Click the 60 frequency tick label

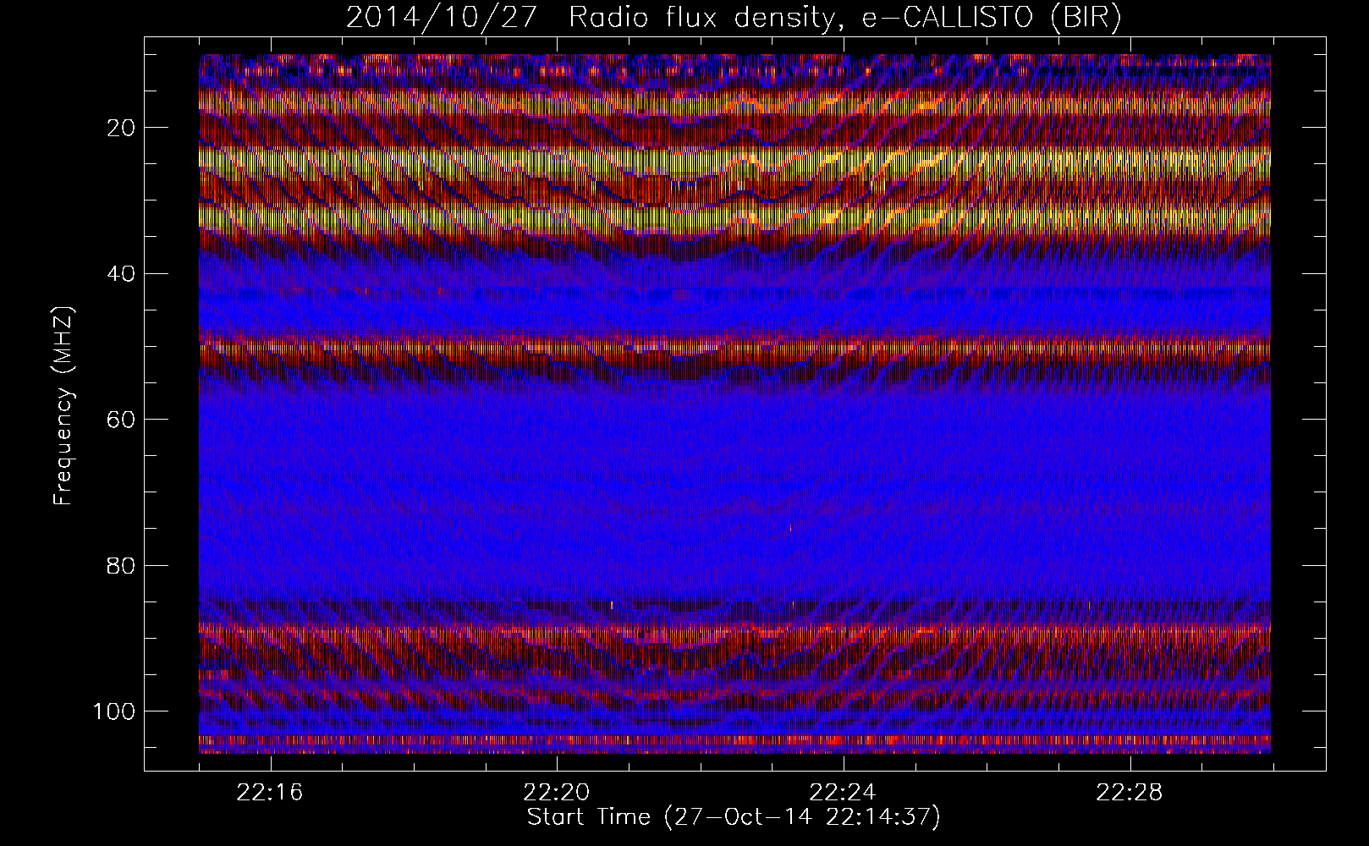tap(121, 419)
